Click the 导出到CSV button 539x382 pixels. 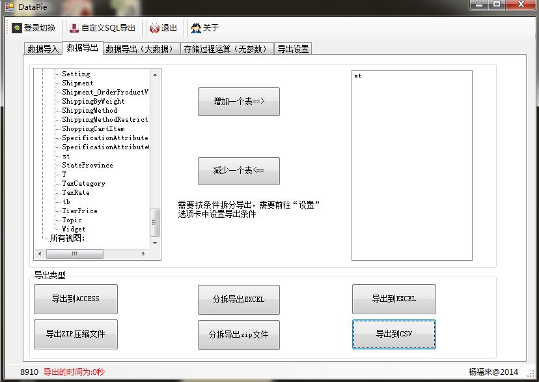click(x=394, y=334)
